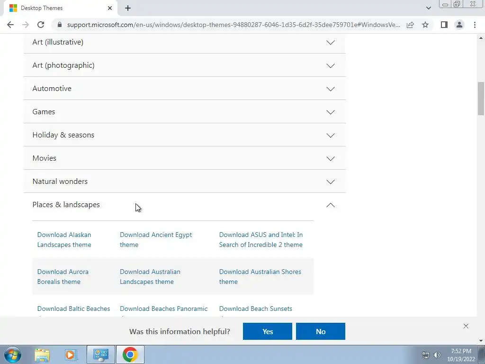The width and height of the screenshot is (485, 364).
Task: Download ASUS and Intel theme link
Action: click(x=261, y=239)
